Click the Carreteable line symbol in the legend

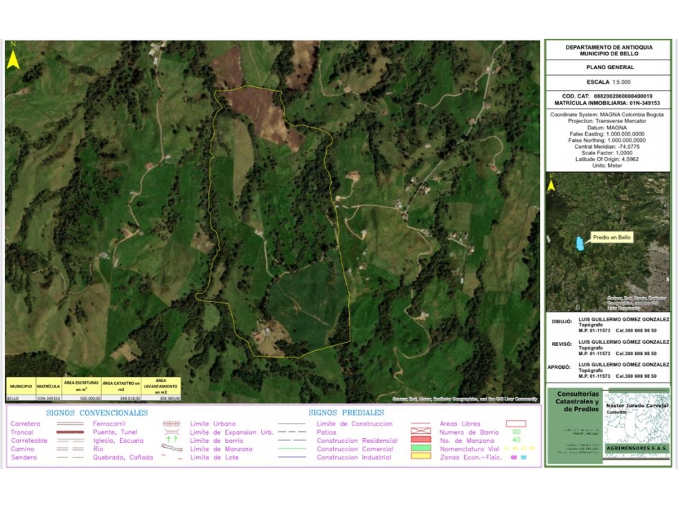point(70,441)
